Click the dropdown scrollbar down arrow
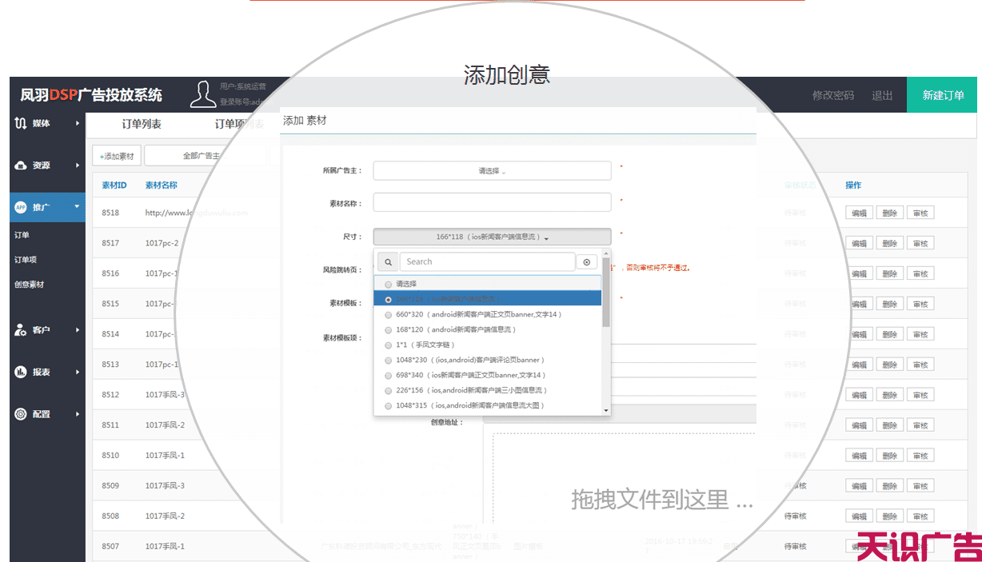Screen dimensions: 982x562 coord(606,410)
